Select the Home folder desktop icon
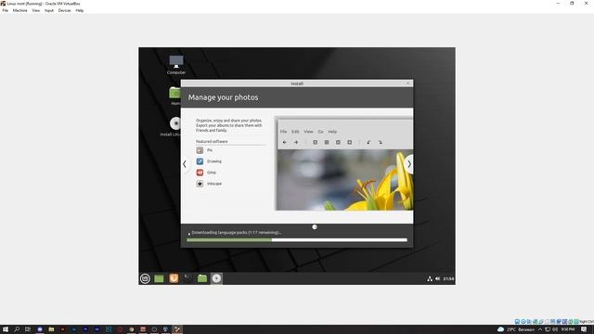 174,96
